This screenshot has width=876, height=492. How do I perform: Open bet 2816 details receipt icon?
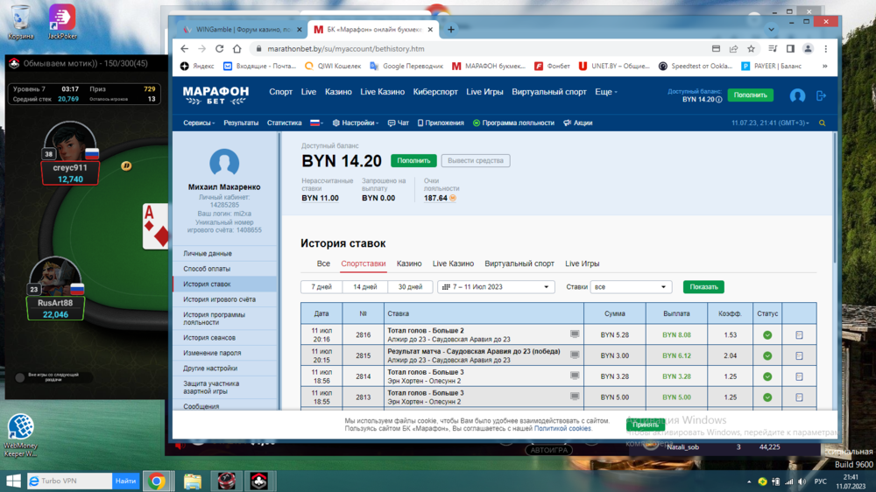pos(799,335)
